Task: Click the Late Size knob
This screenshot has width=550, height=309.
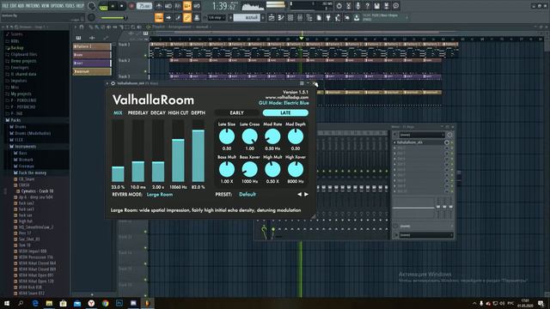Action: click(x=227, y=136)
